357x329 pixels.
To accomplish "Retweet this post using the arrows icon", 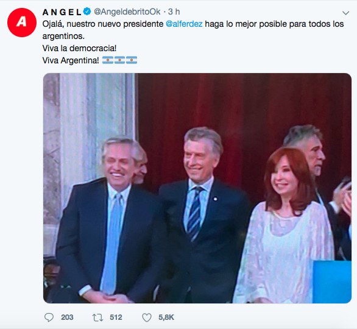I will (x=97, y=317).
